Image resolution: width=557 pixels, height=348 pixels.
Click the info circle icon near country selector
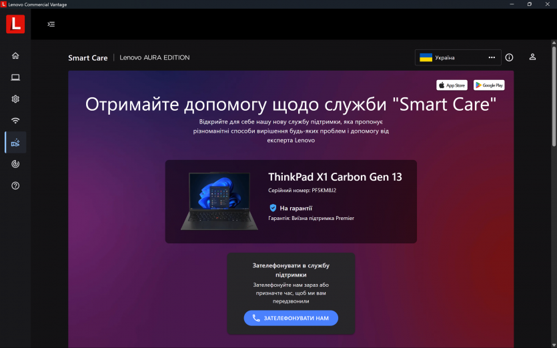509,57
